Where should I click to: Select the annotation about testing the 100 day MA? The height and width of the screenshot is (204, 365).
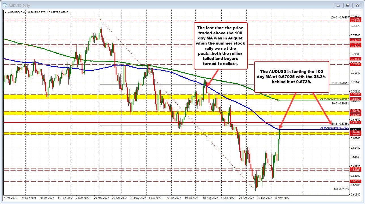tap(292, 76)
